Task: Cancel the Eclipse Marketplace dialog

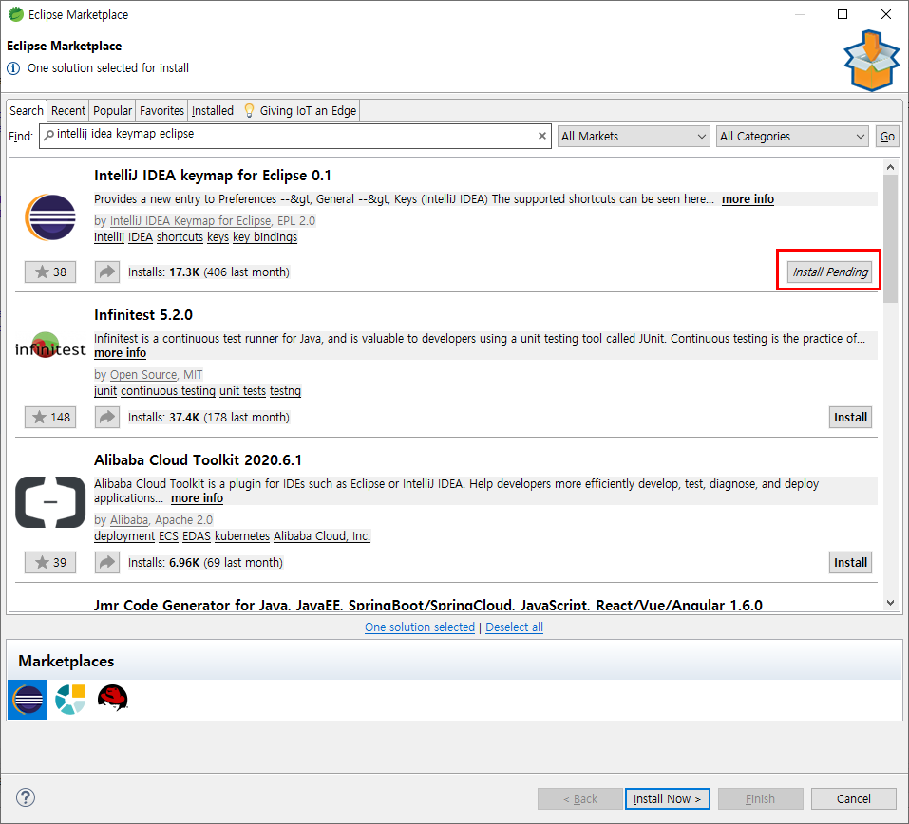Action: (x=853, y=798)
